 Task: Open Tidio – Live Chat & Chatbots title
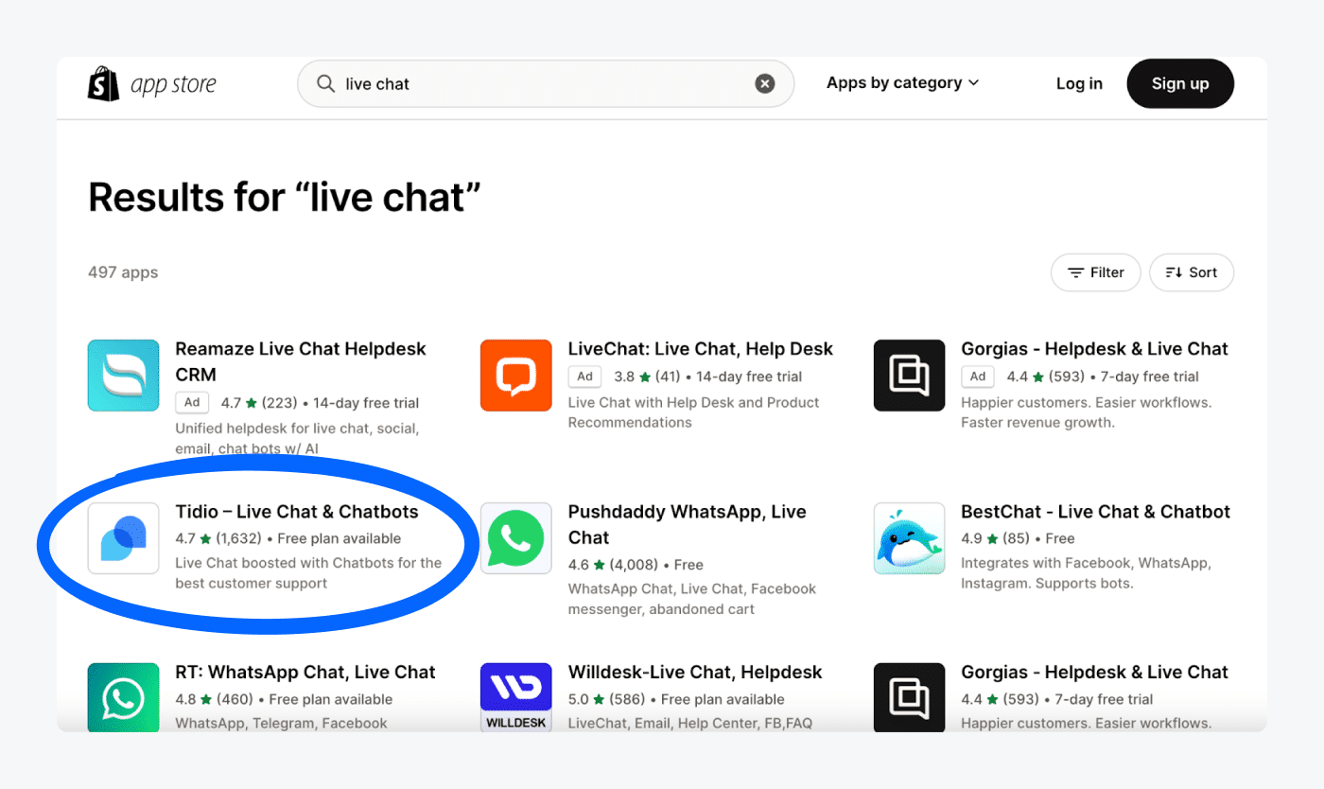click(297, 512)
